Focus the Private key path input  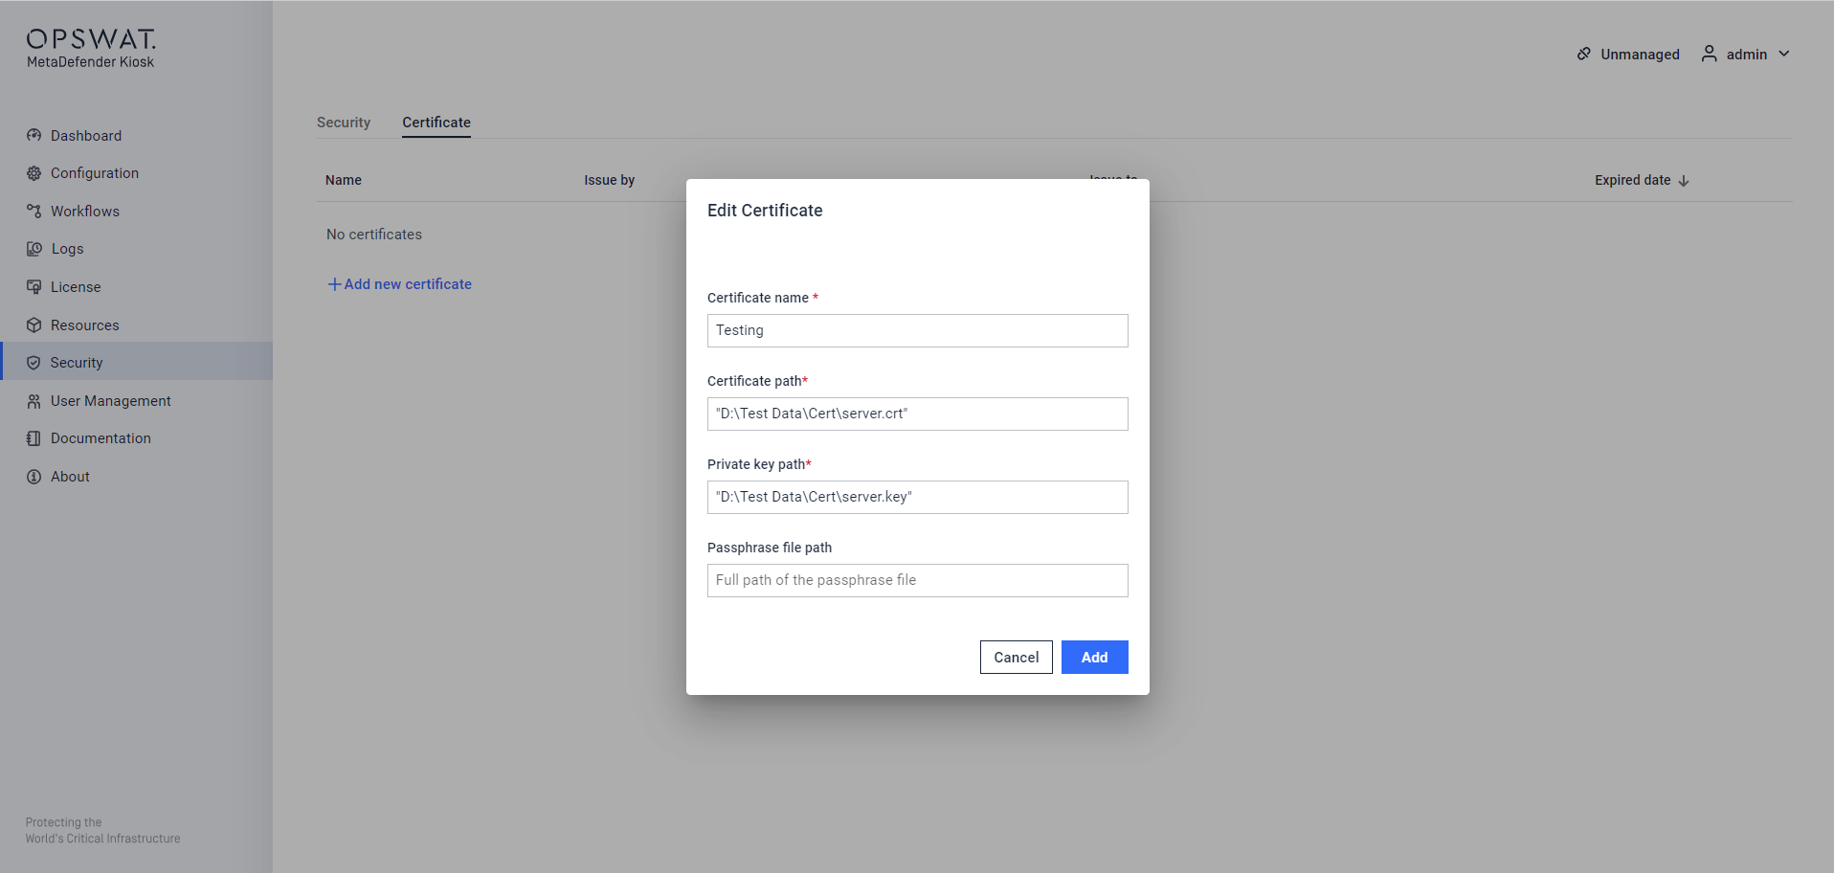point(917,497)
